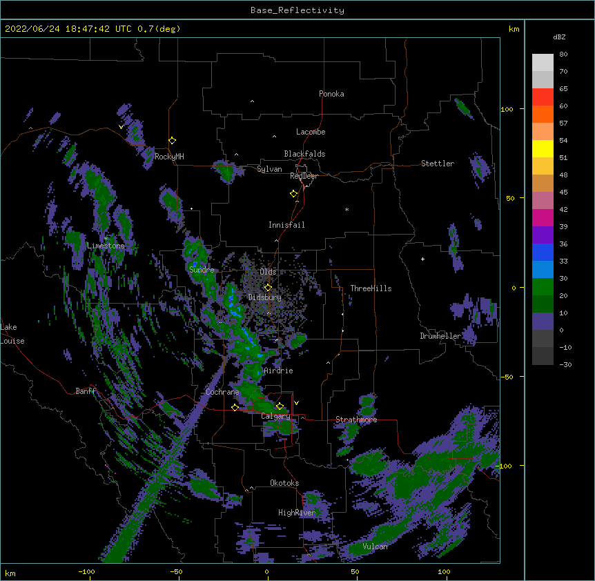Viewport: 595px width, 581px height.
Task: Click the 100 tick label on right axis
Action: coord(507,109)
